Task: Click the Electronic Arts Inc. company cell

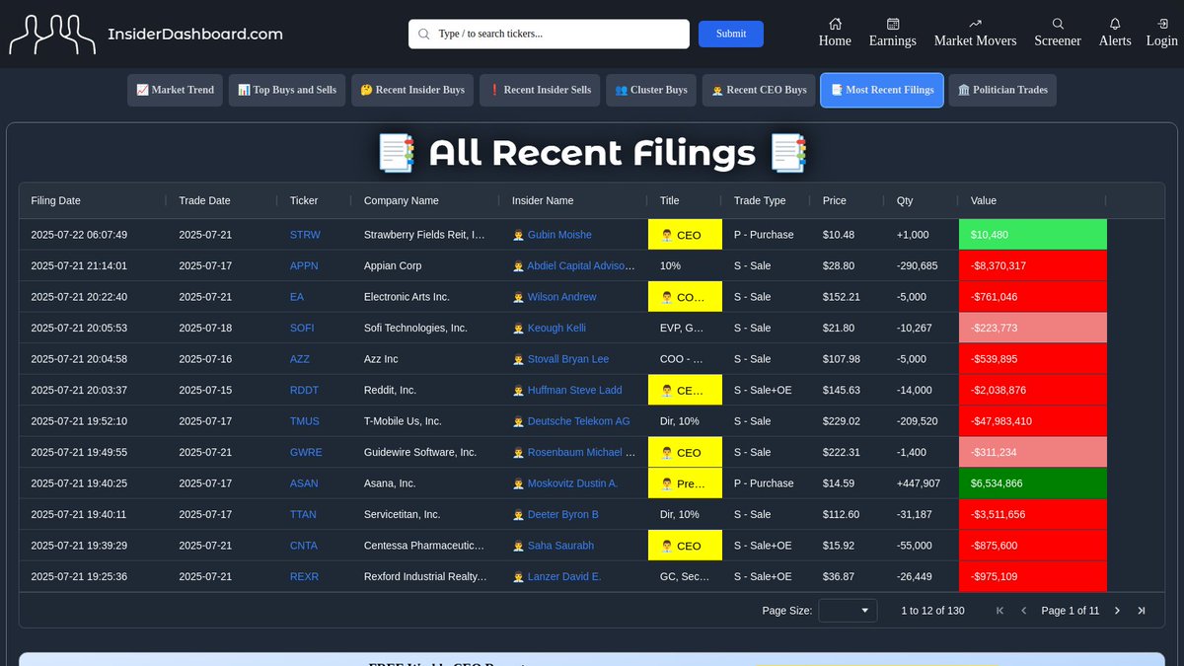Action: tap(426, 297)
